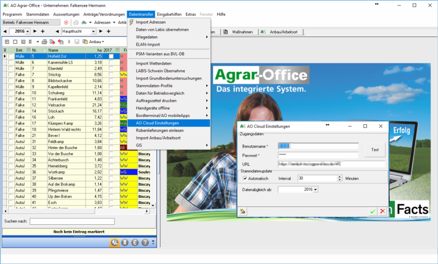Image resolution: width=438 pixels, height=264 pixels.
Task: Cancel cloud settings with red X
Action: click(x=383, y=212)
